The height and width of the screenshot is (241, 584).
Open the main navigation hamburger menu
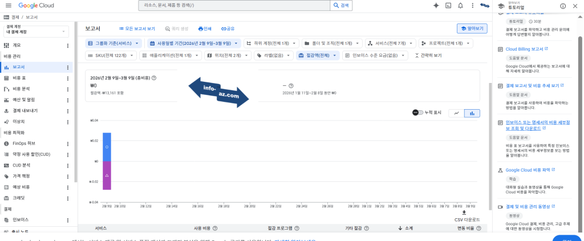click(8, 6)
